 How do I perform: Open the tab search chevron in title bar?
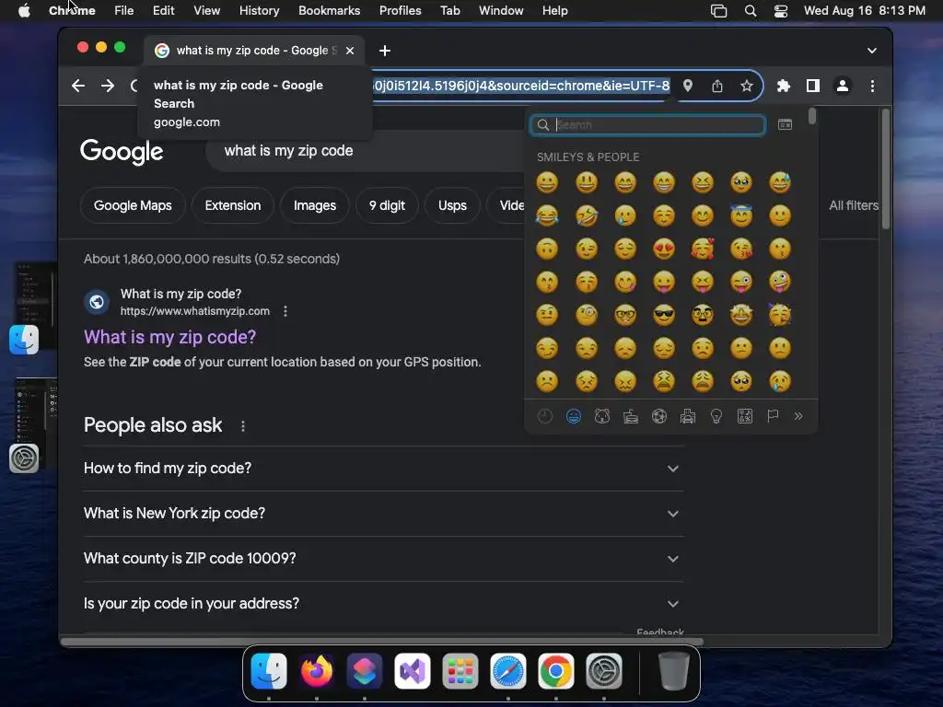(871, 51)
